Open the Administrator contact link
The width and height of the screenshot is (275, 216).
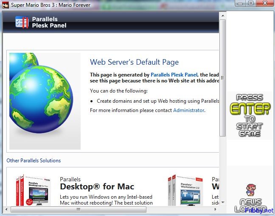[189, 110]
